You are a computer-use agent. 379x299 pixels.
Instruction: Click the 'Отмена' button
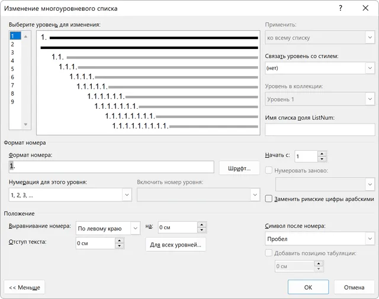[354, 287]
